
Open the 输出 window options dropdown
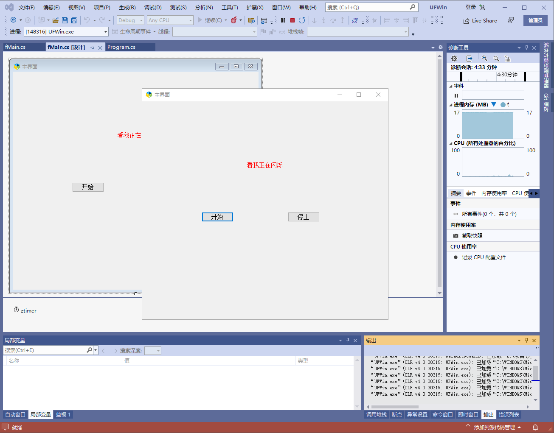(519, 340)
